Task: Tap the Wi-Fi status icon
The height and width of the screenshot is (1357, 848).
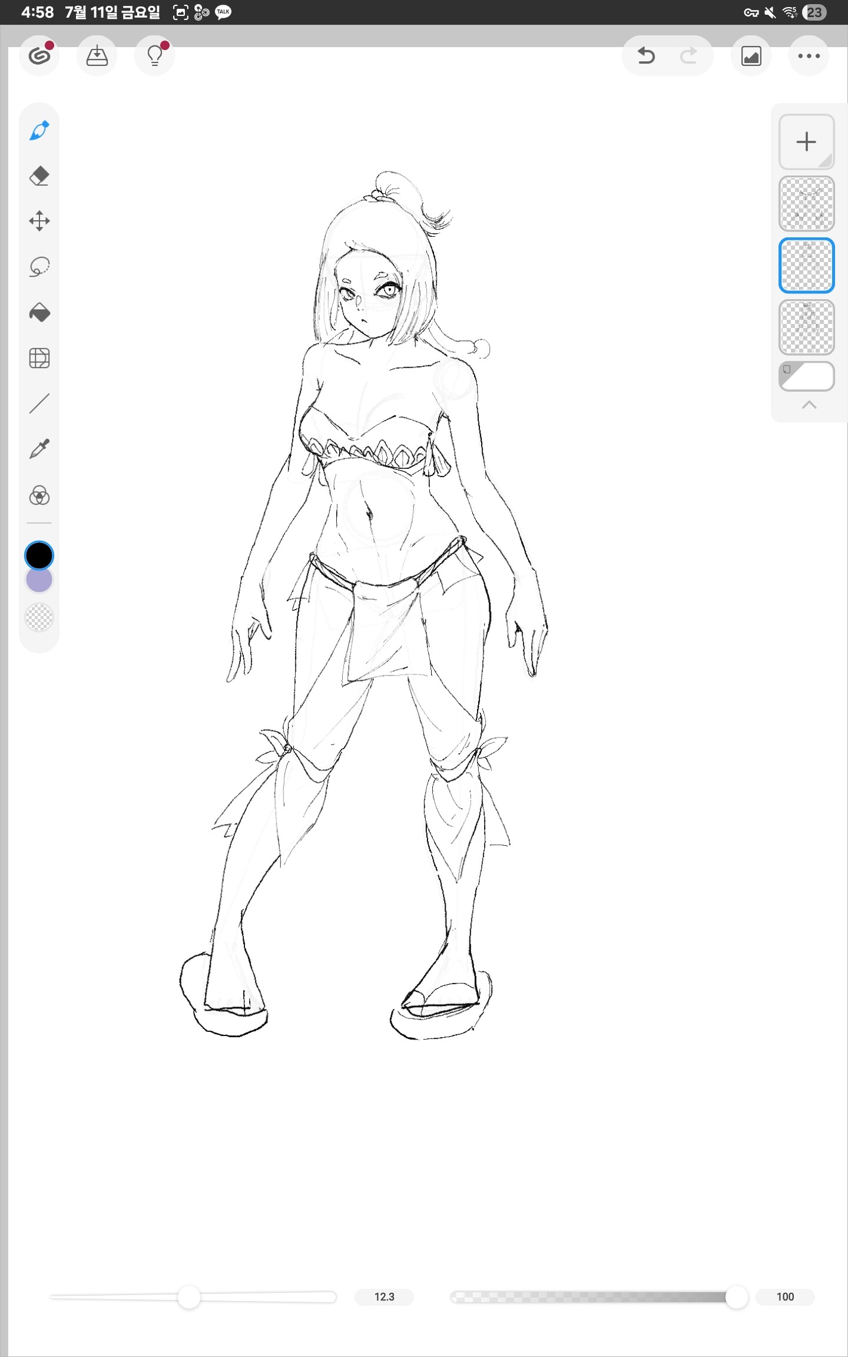Action: (x=789, y=12)
